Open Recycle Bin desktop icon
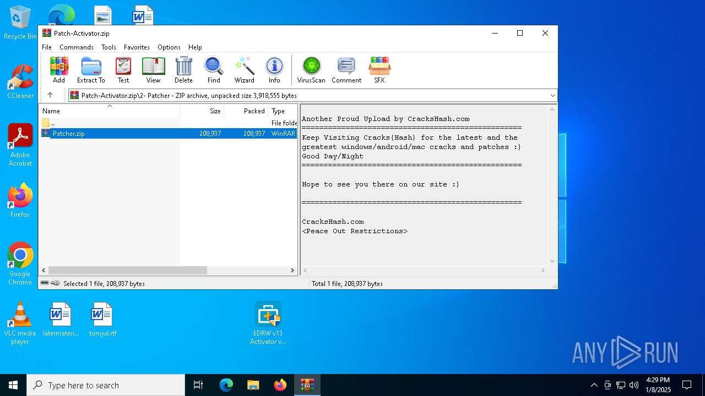 (20, 23)
